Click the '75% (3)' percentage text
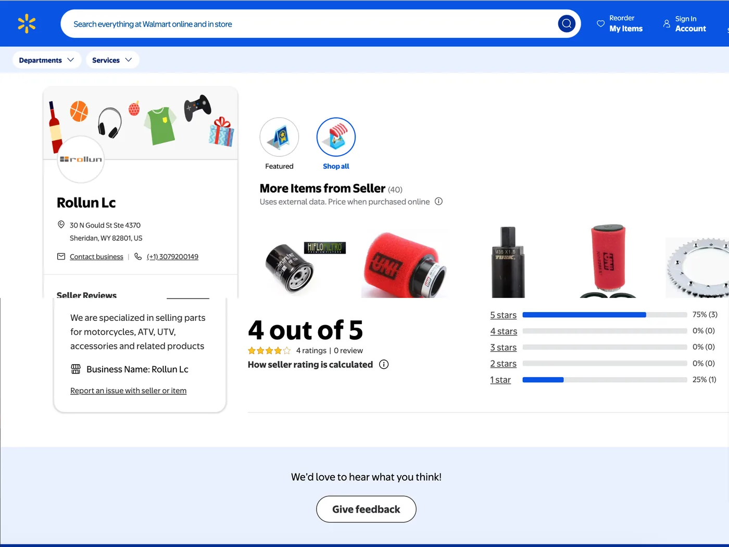Viewport: 729px width, 547px height. pyautogui.click(x=705, y=315)
